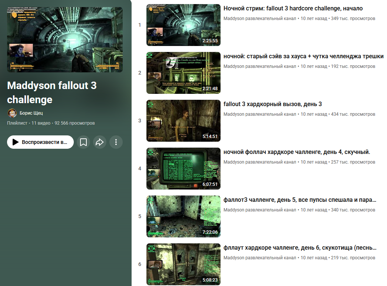Screen dimensions: 387x286
Task: Open the channel name under video 1
Action: coord(259,19)
